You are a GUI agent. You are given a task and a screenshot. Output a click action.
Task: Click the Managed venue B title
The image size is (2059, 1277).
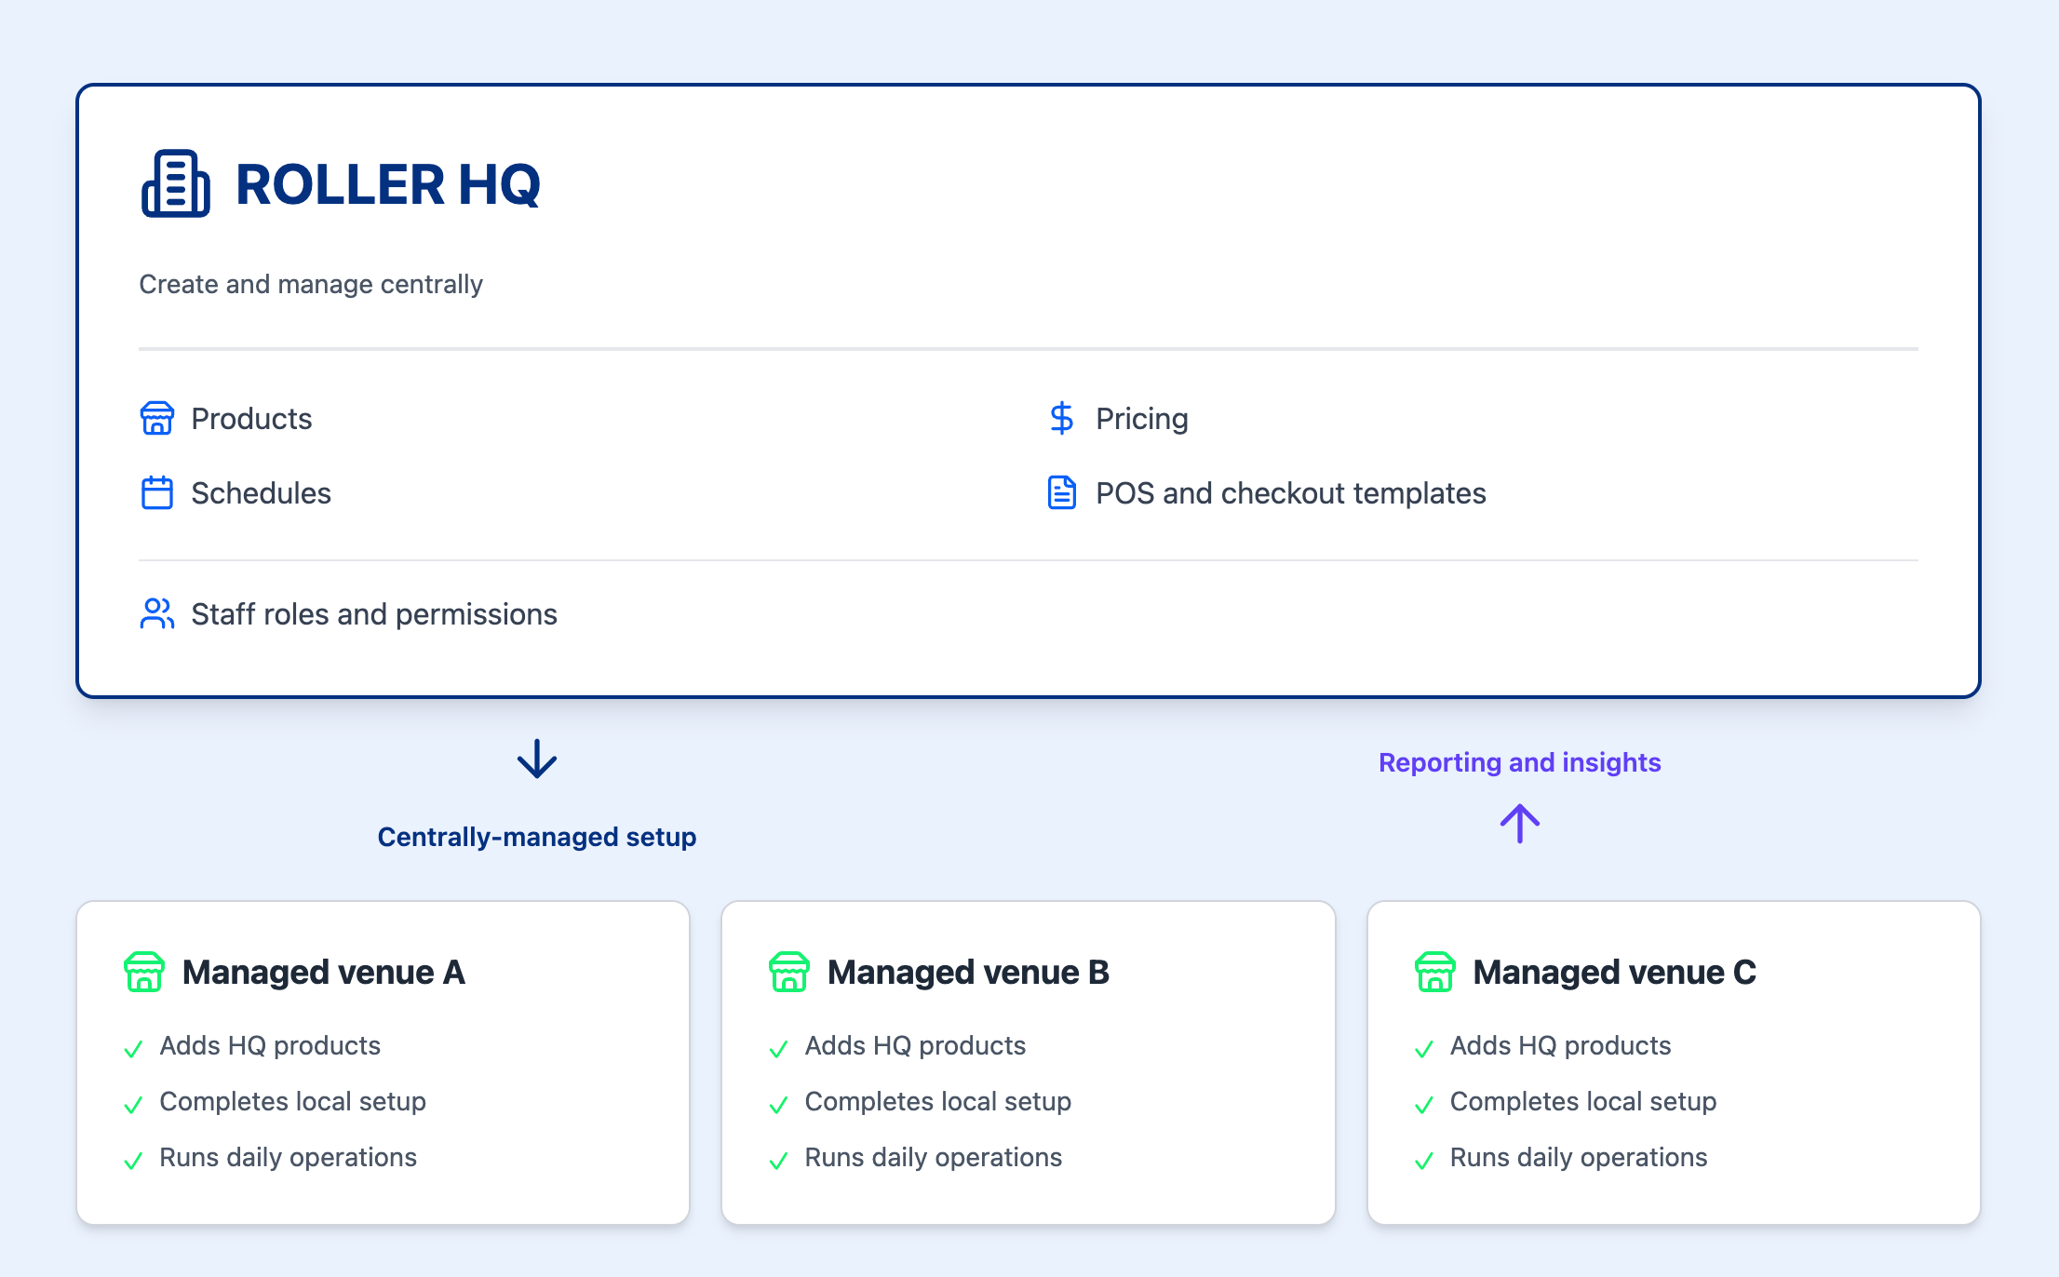968,972
